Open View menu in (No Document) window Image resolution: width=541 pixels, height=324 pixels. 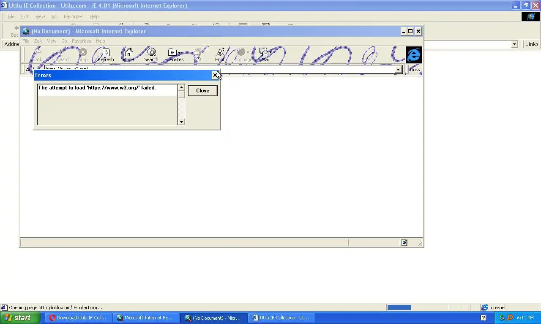coord(52,41)
